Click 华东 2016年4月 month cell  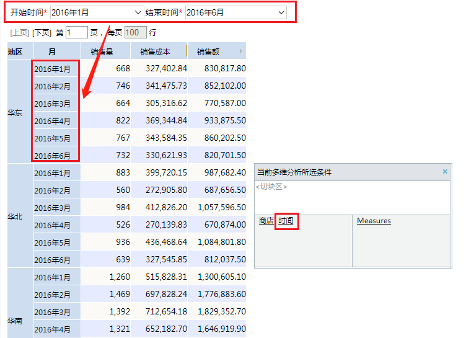tap(57, 120)
